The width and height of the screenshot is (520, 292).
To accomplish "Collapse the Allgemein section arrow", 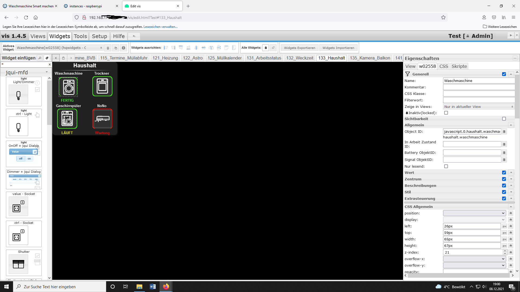I will point(511,125).
